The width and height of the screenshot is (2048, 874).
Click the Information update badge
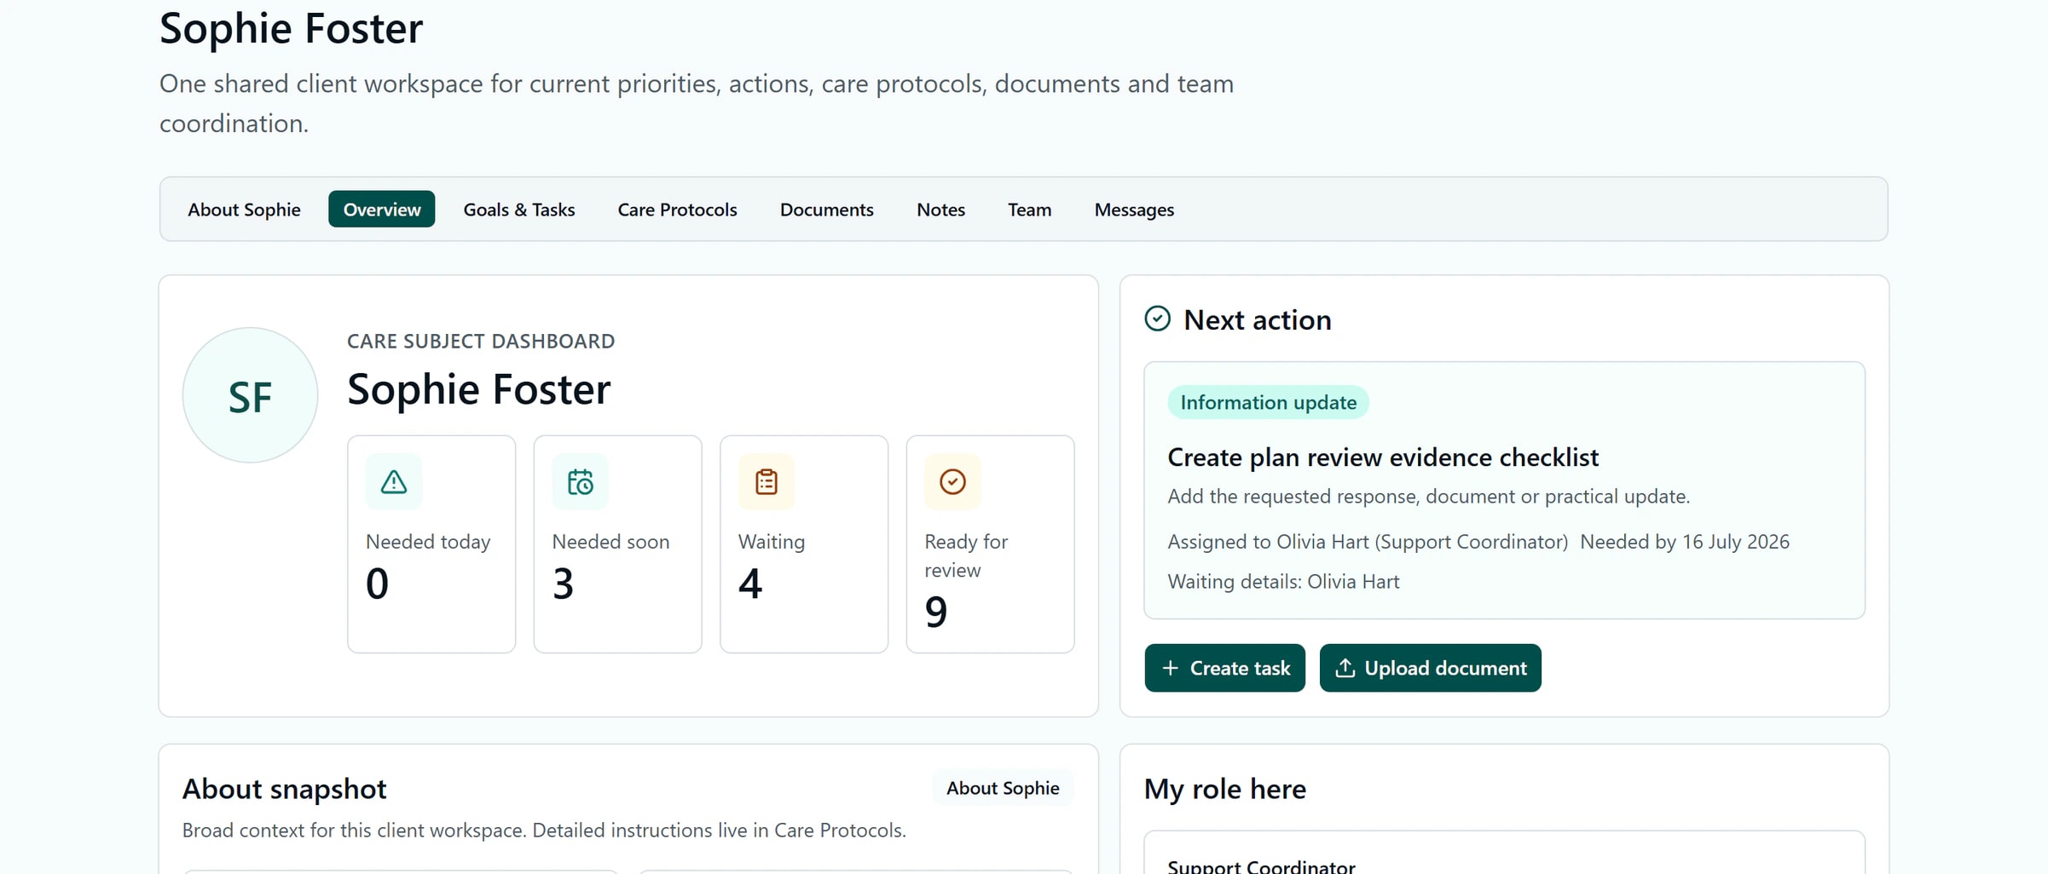(1268, 402)
